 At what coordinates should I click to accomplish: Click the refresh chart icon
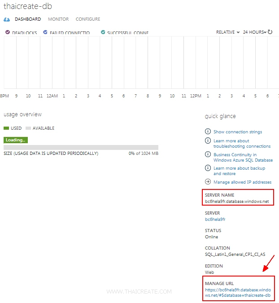270,32
